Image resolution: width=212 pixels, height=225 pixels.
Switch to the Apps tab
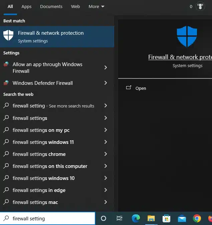click(x=26, y=7)
